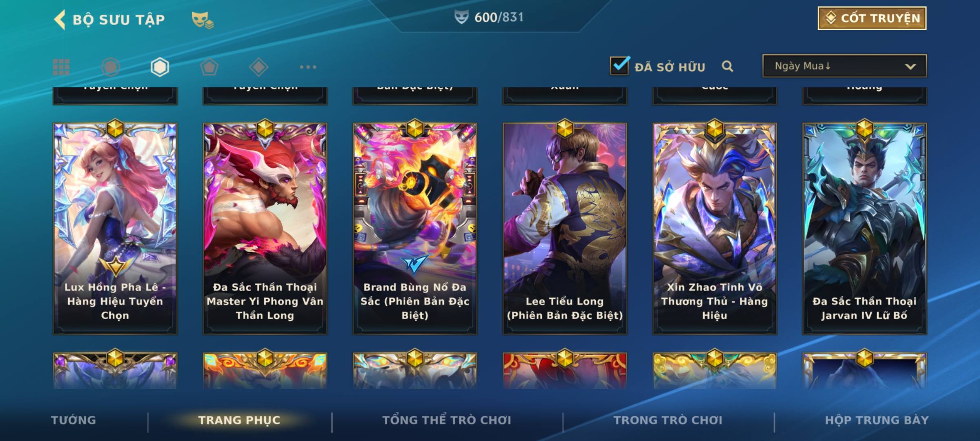Select the Xin Zhao Tinh Võ Thương Thủ skin
The height and width of the screenshot is (441, 980).
point(715,229)
